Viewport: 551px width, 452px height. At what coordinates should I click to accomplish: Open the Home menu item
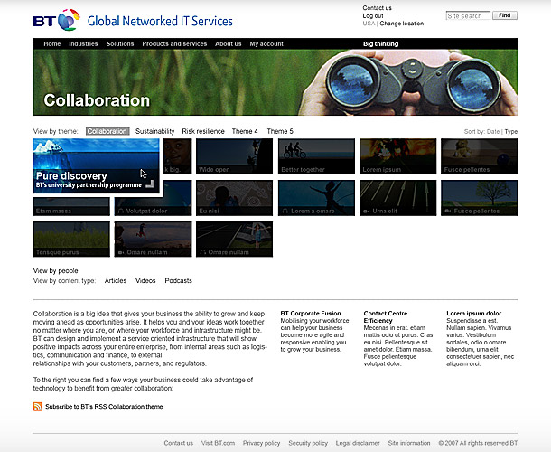[x=52, y=44]
